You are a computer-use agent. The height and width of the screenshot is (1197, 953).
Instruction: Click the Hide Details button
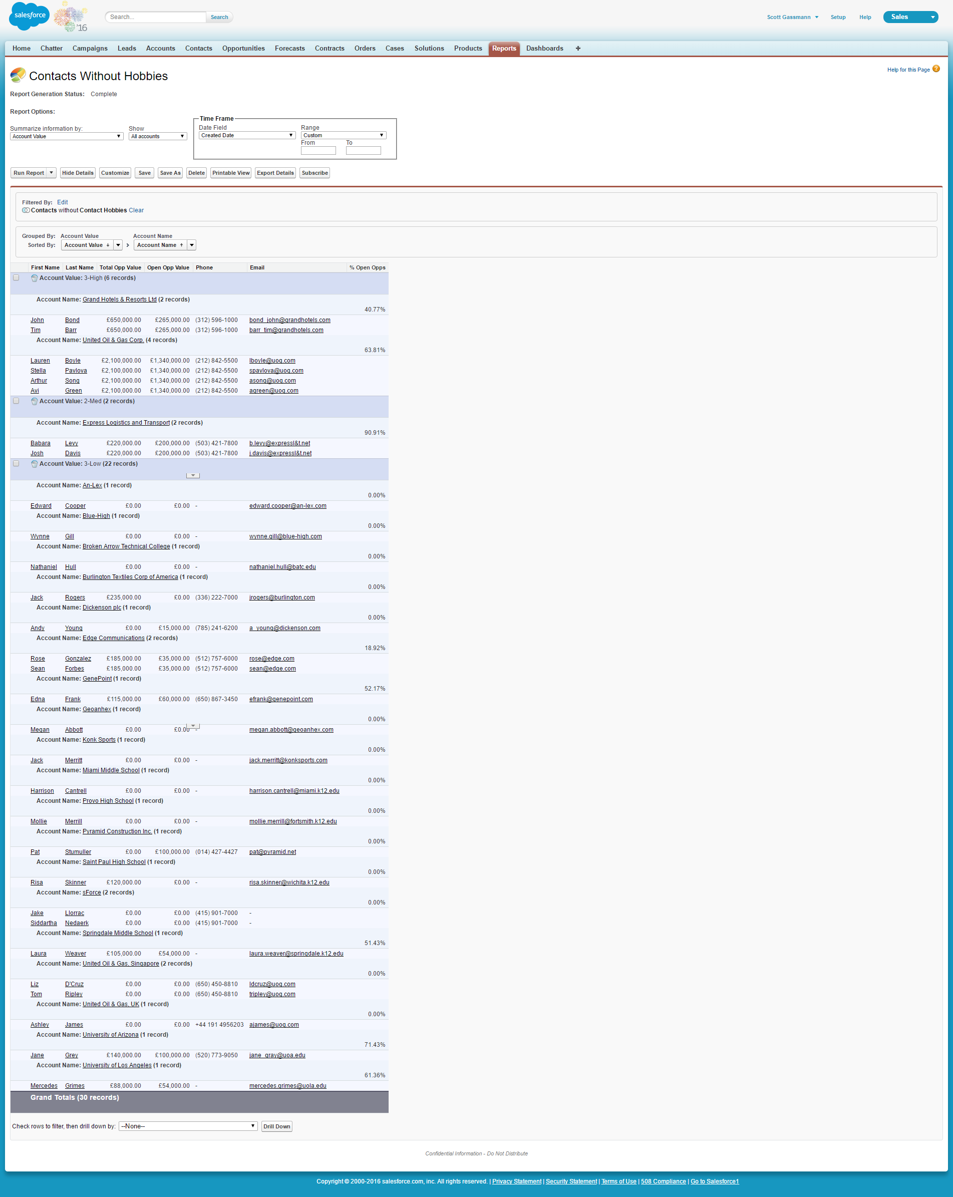pyautogui.click(x=78, y=173)
